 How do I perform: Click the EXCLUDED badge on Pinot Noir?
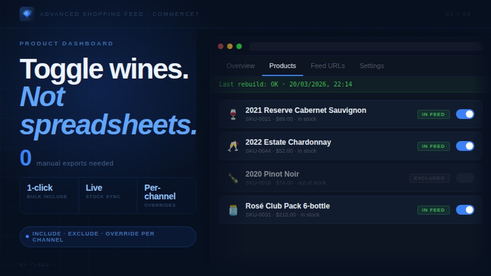[429, 178]
